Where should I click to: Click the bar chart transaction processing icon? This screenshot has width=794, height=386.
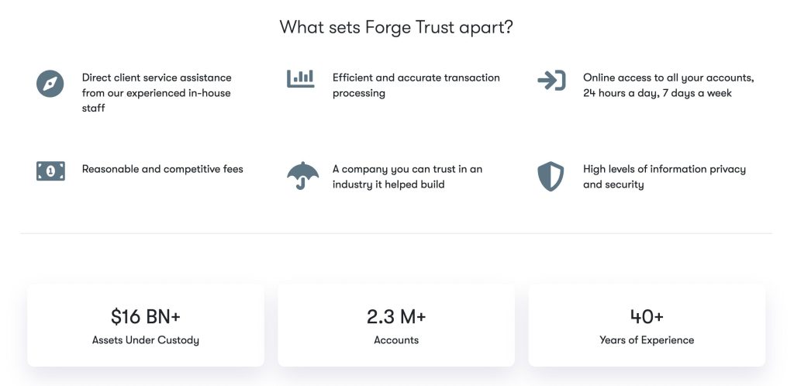[x=300, y=78]
